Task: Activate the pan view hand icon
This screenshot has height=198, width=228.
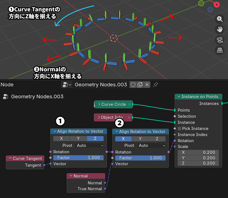Action: [x=220, y=29]
